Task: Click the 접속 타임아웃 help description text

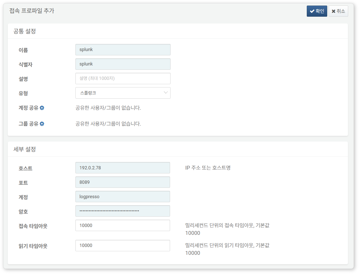Action: click(227, 229)
